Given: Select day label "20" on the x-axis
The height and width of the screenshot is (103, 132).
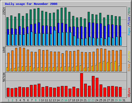Looking at the screenshot, I should point(81,100).
